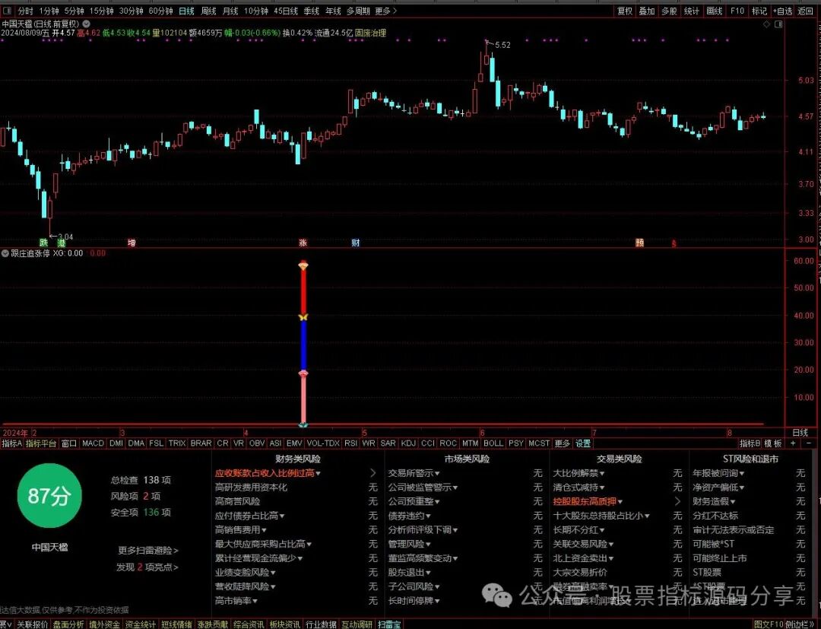The height and width of the screenshot is (629, 821).
Task: Click the 跌 event marker on chart
Action: (x=44, y=243)
